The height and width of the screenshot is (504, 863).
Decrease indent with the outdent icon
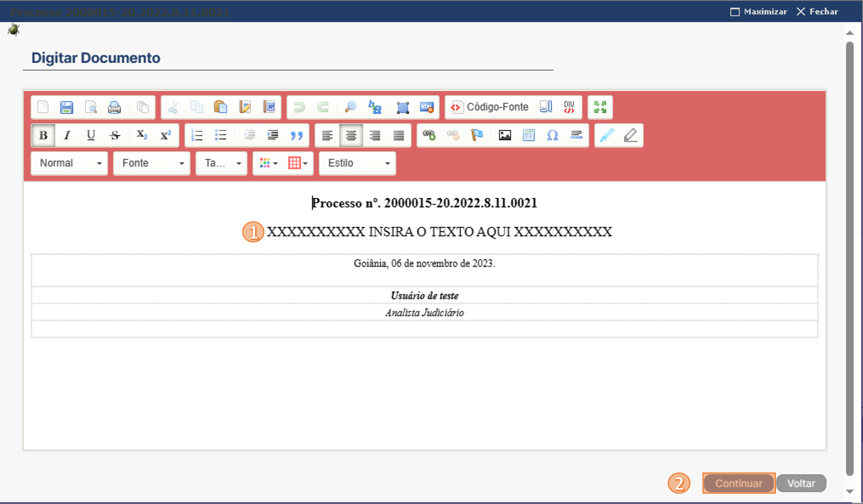point(249,135)
